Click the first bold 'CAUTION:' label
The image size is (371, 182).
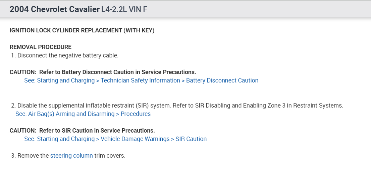click(23, 72)
